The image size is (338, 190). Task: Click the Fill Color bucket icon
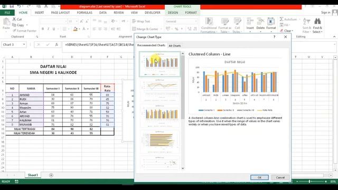75,29
